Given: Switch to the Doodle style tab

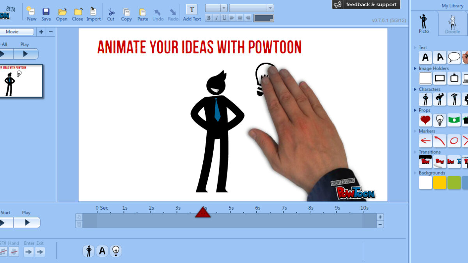Looking at the screenshot, I should 452,24.
